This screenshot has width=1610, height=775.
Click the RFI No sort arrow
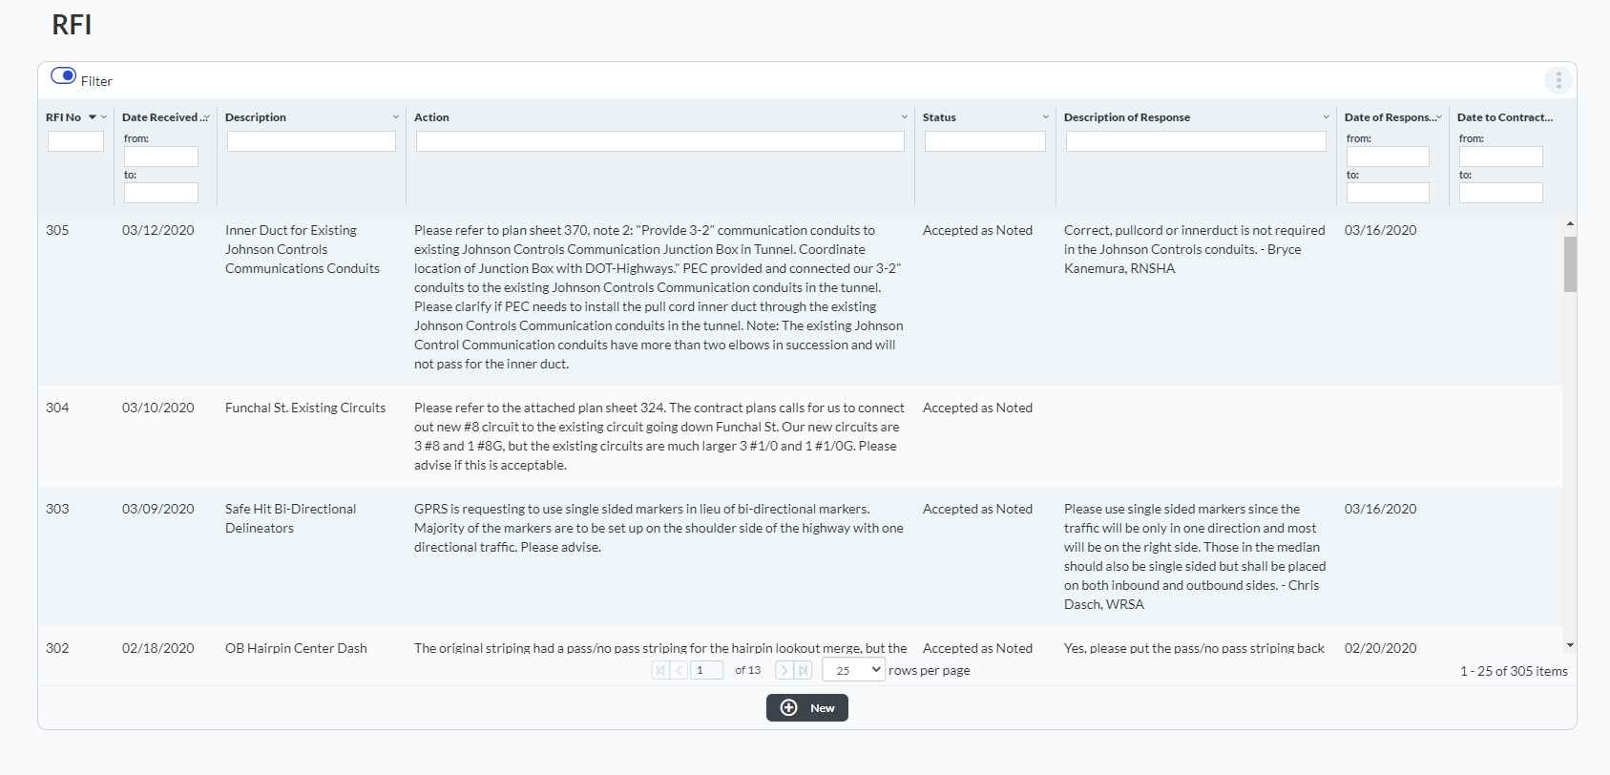92,117
